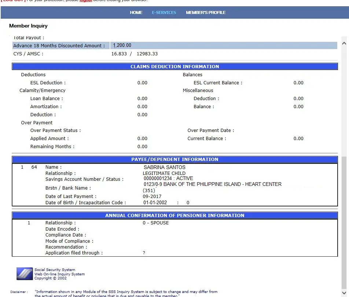Click the Remaining Months label

click(x=52, y=147)
